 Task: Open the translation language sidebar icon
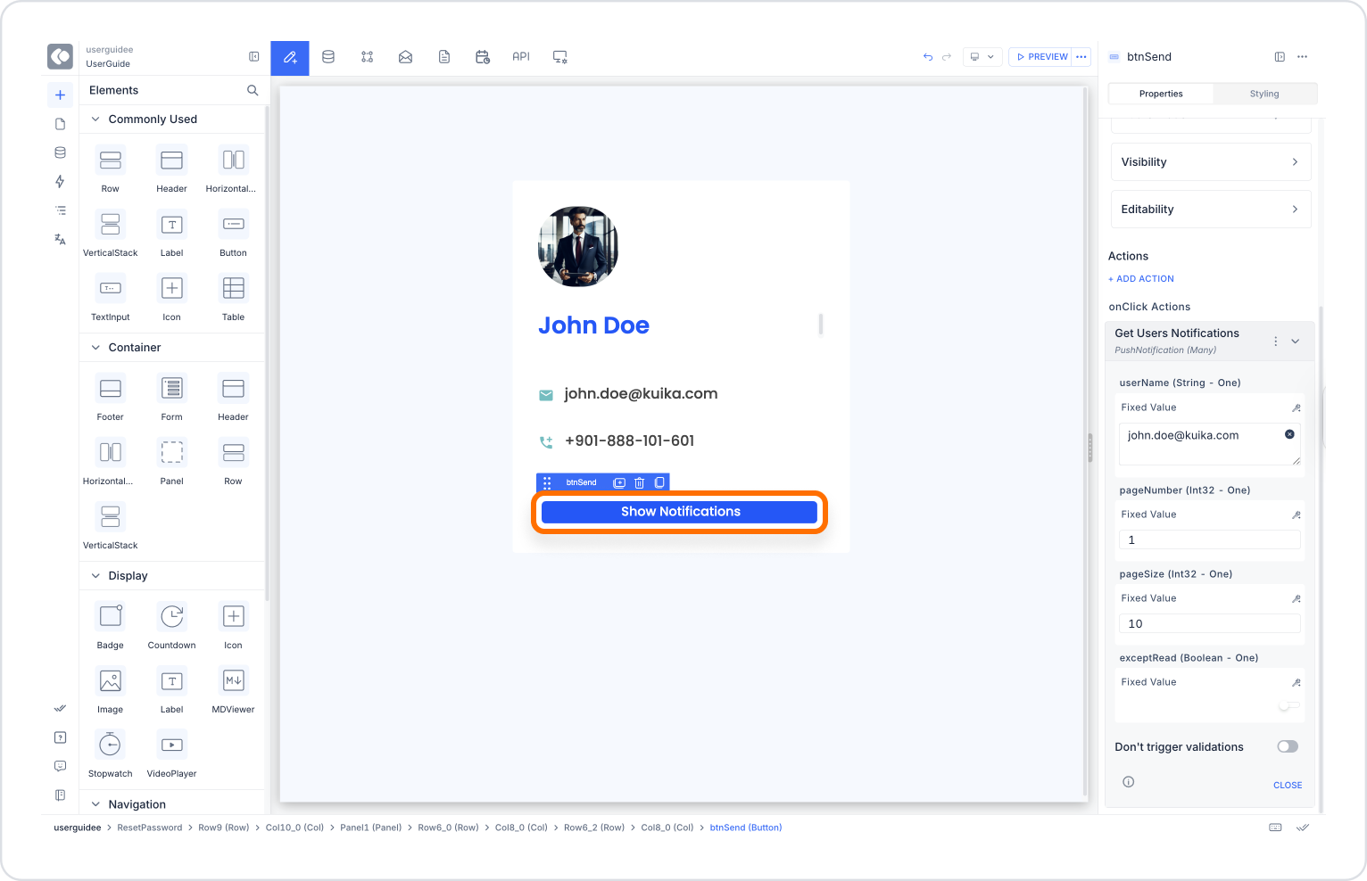click(60, 239)
